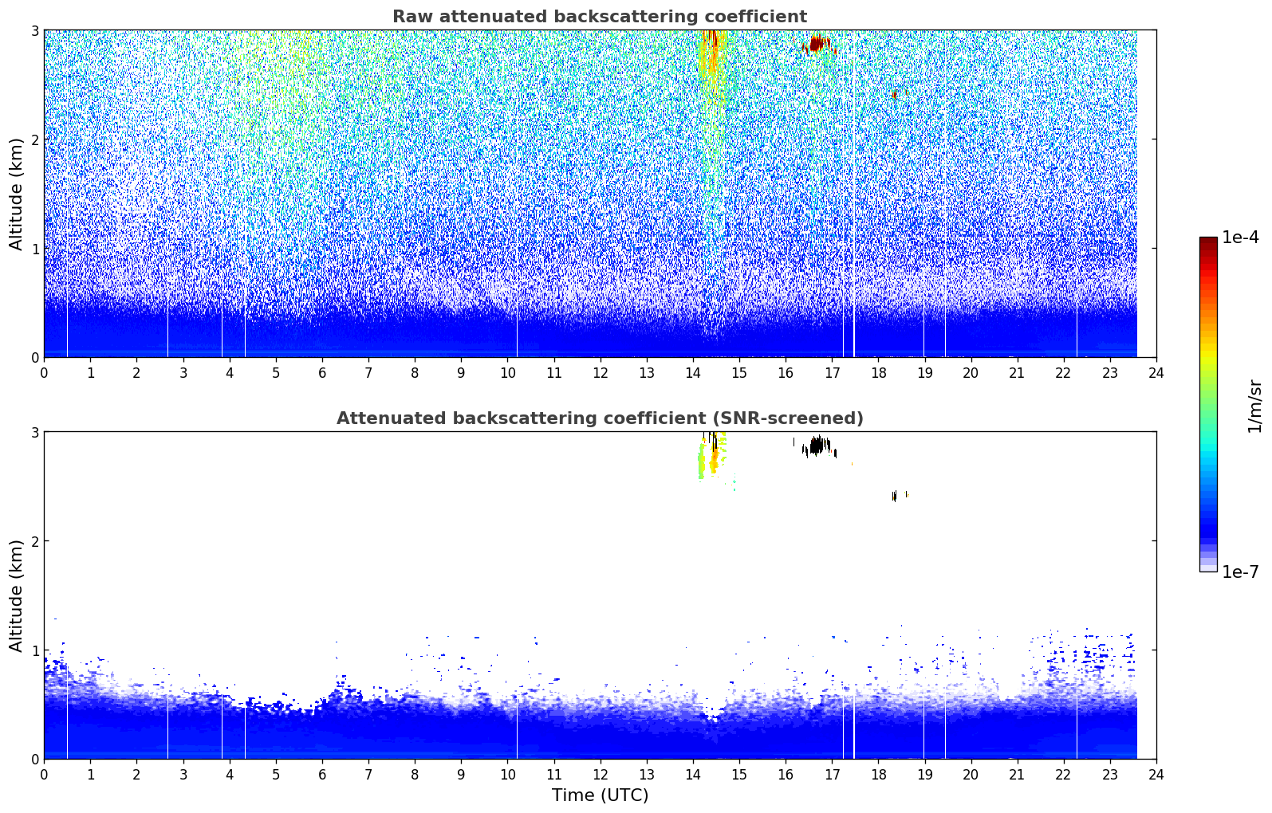Click the small feature near 18.4 UTC in screened plot
This screenshot has width=1272, height=813.
895,496
